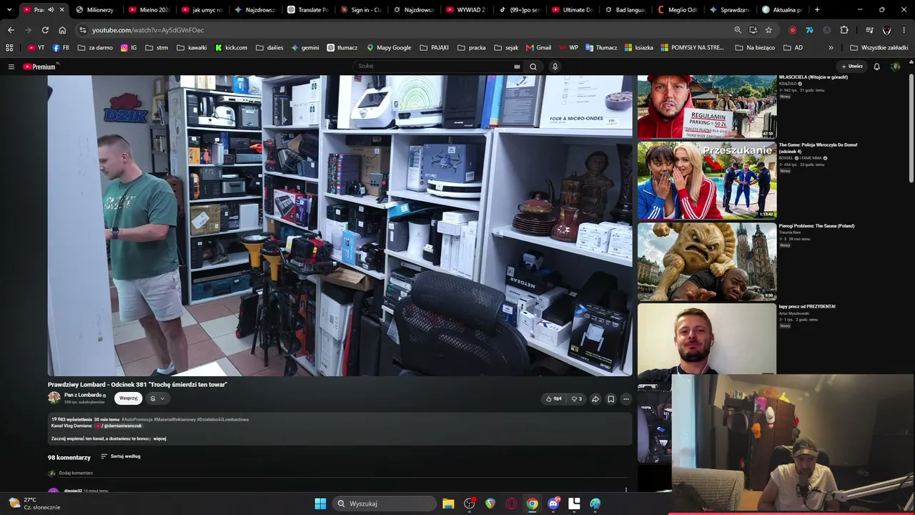The height and width of the screenshot is (515, 915).
Task: Open the PAJĄKI bookmarks folder
Action: [434, 48]
